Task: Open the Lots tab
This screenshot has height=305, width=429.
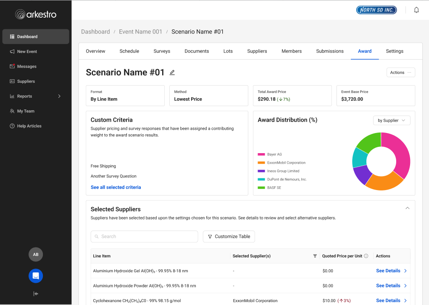Action: coord(228,51)
